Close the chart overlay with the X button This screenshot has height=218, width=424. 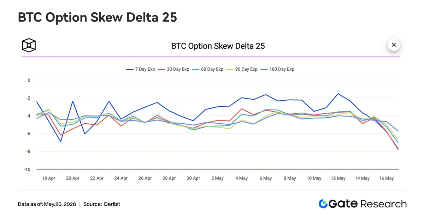click(x=394, y=45)
